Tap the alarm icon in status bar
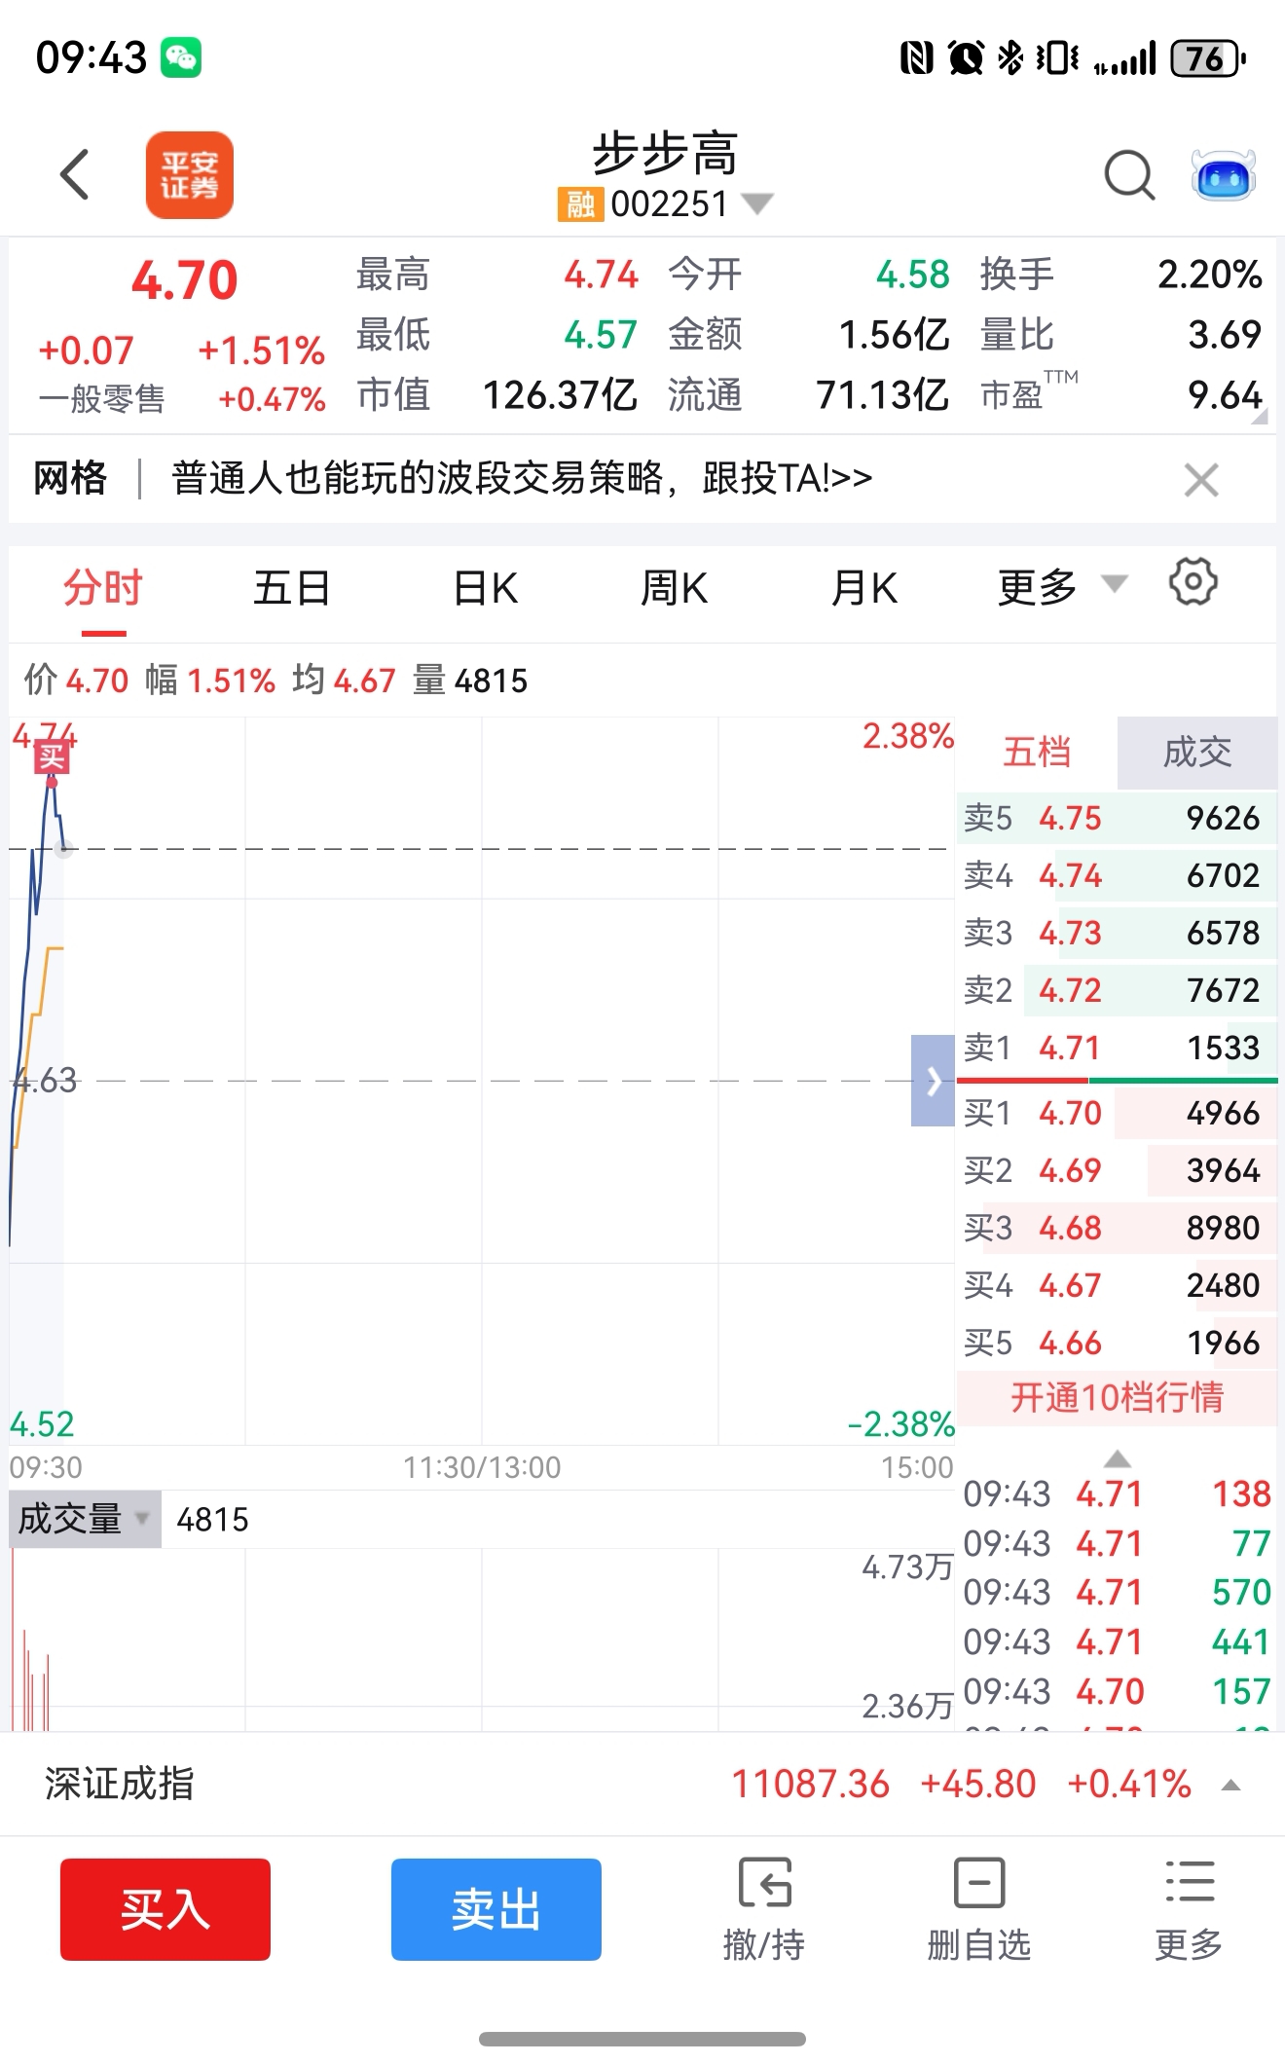The width and height of the screenshot is (1285, 2064). pos(966,58)
